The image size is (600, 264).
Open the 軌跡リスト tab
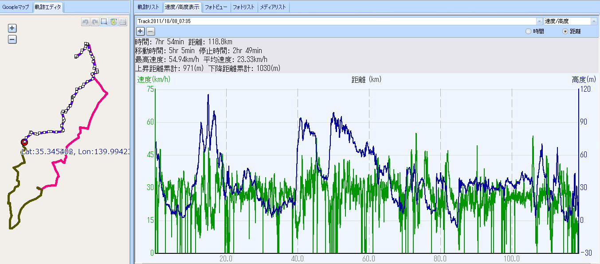(x=148, y=7)
